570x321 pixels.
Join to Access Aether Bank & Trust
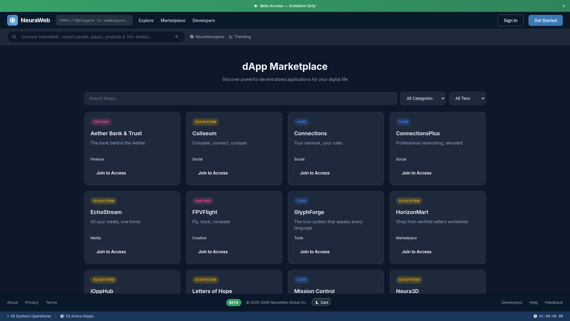[111, 173]
